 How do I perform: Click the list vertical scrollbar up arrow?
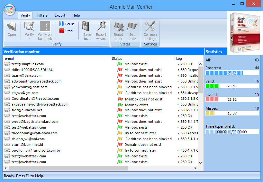[200, 64]
